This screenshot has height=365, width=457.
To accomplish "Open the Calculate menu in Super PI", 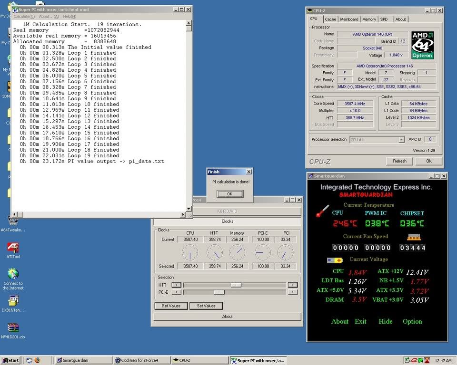I will [x=24, y=17].
